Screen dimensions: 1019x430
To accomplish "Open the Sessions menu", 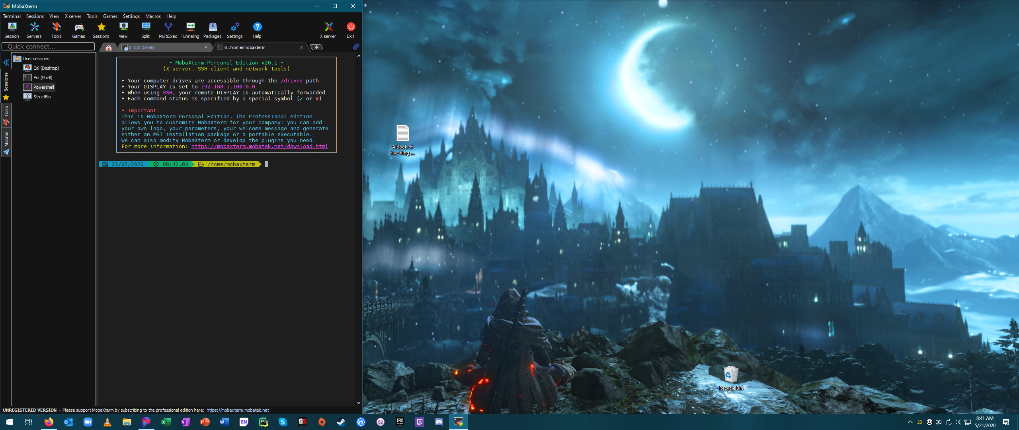I will click(x=35, y=16).
